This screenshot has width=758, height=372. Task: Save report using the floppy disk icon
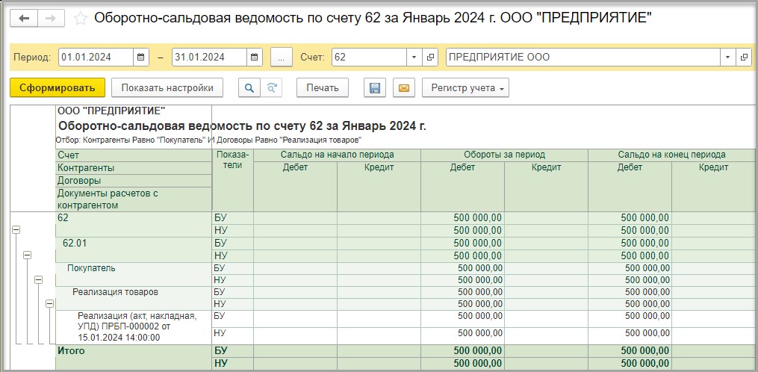click(375, 88)
